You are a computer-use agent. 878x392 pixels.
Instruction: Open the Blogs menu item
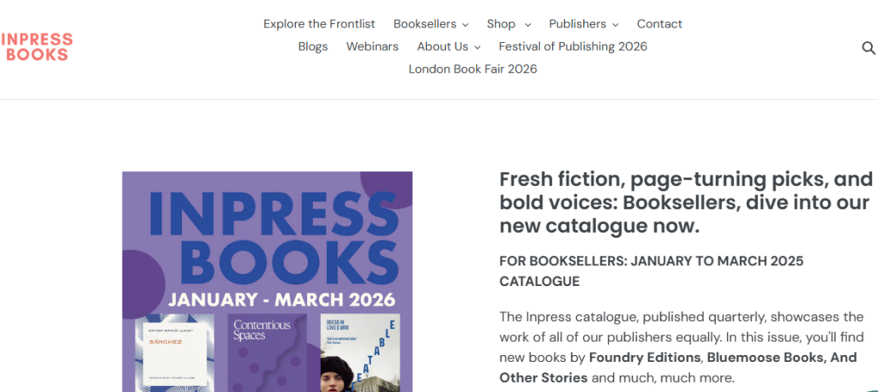(x=313, y=46)
